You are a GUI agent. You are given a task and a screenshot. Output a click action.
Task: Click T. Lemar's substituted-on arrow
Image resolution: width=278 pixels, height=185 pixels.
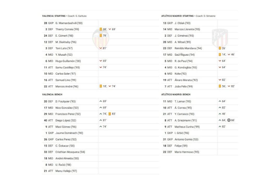tap(220, 101)
